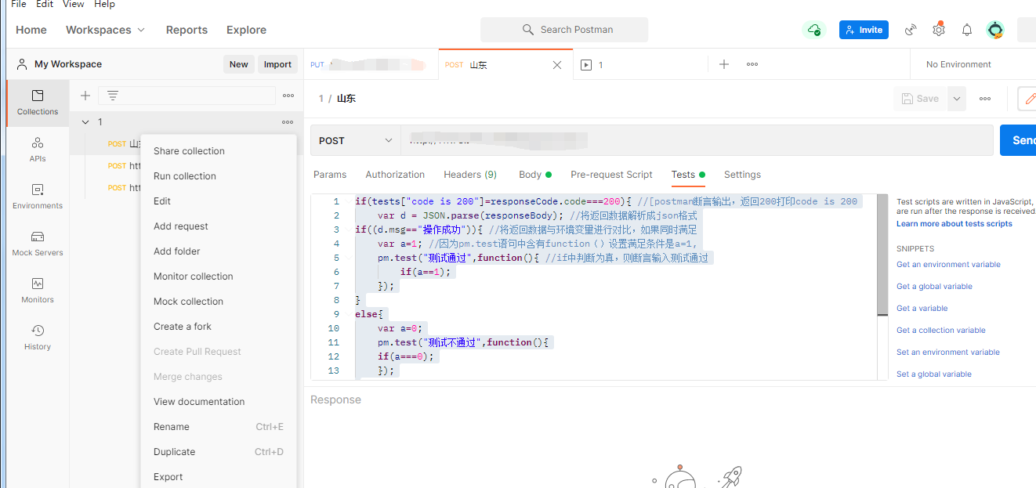This screenshot has height=488, width=1036.
Task: Open the Workspaces dropdown
Action: [105, 30]
